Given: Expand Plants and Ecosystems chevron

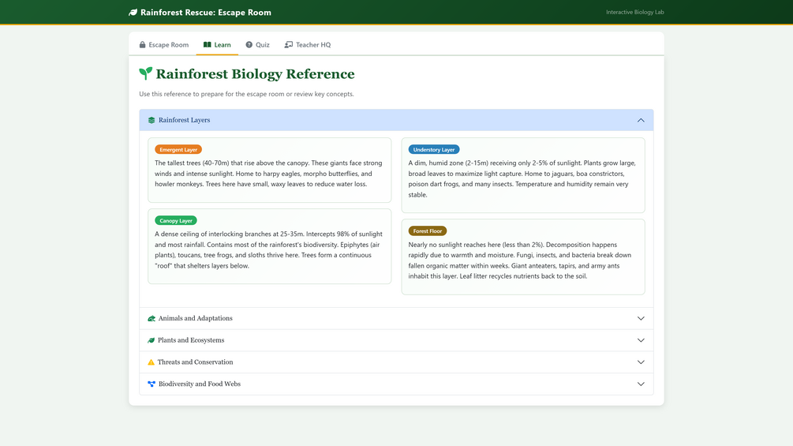Looking at the screenshot, I should [641, 340].
